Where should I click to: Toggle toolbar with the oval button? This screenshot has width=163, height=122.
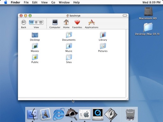[x=125, y=16]
